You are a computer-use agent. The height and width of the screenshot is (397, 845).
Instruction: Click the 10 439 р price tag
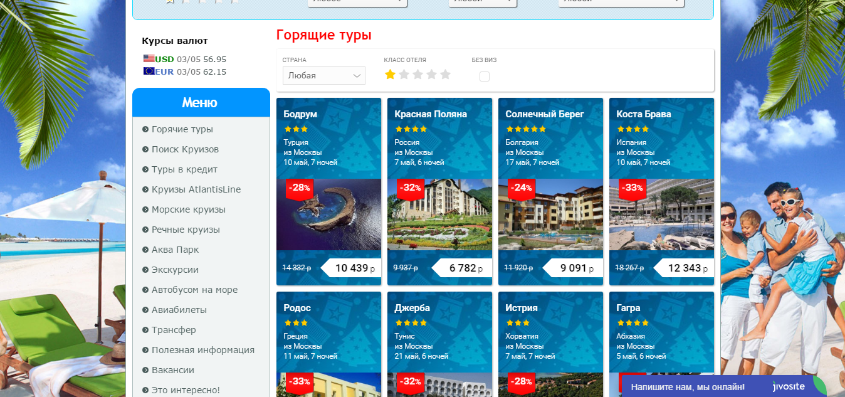tap(351, 268)
